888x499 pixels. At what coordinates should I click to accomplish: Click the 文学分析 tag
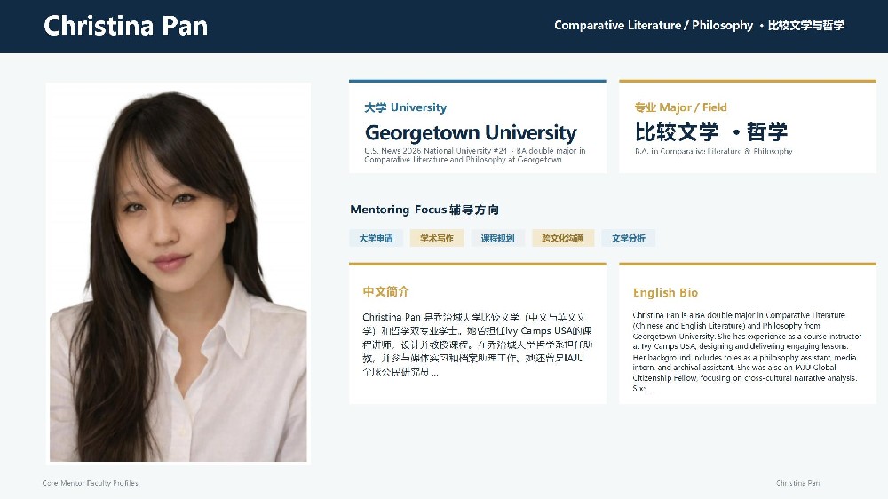629,239
